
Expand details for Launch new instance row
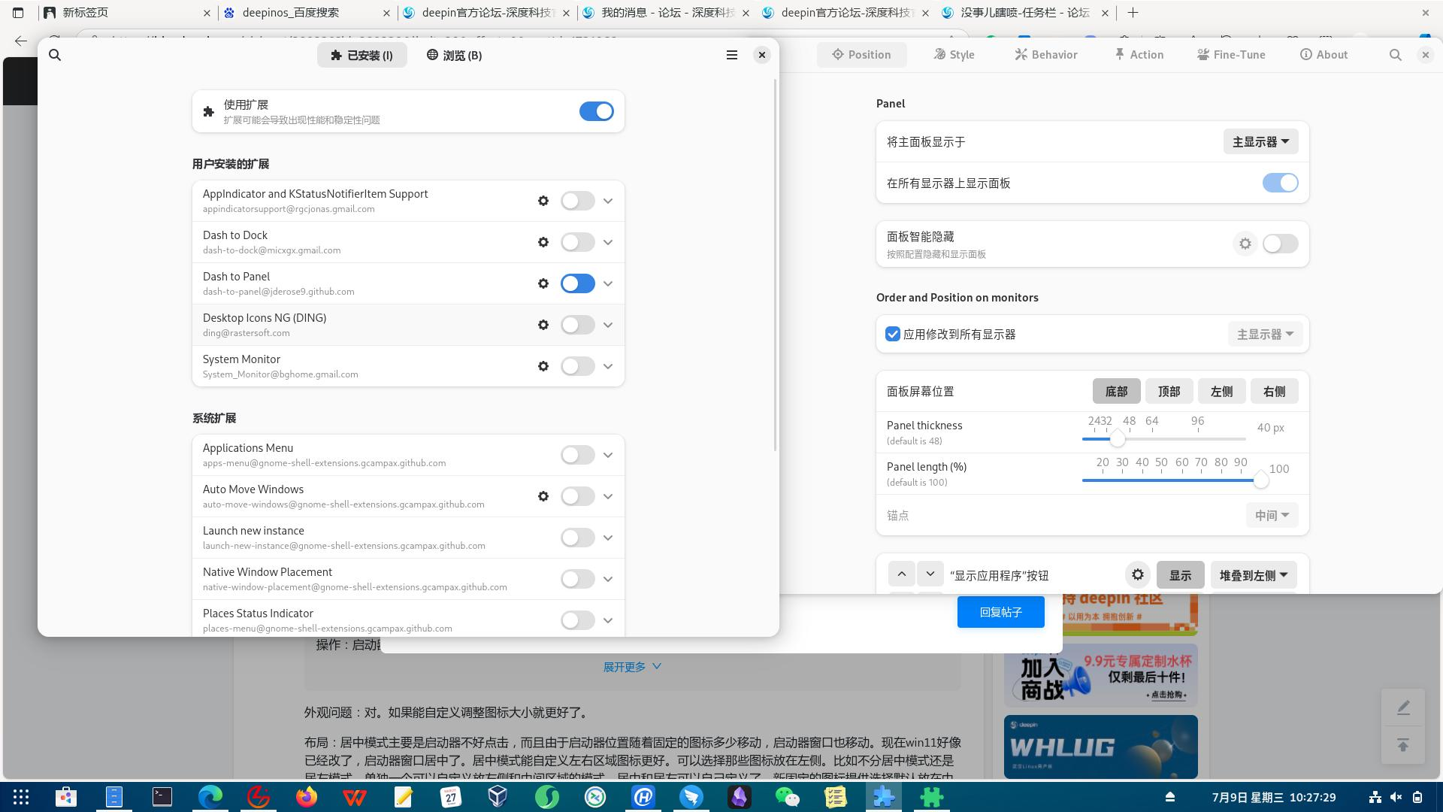click(608, 538)
